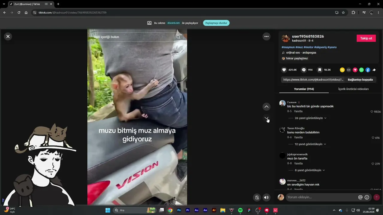Expand 26 yanıt görüntüleyin replies

tap(311, 118)
